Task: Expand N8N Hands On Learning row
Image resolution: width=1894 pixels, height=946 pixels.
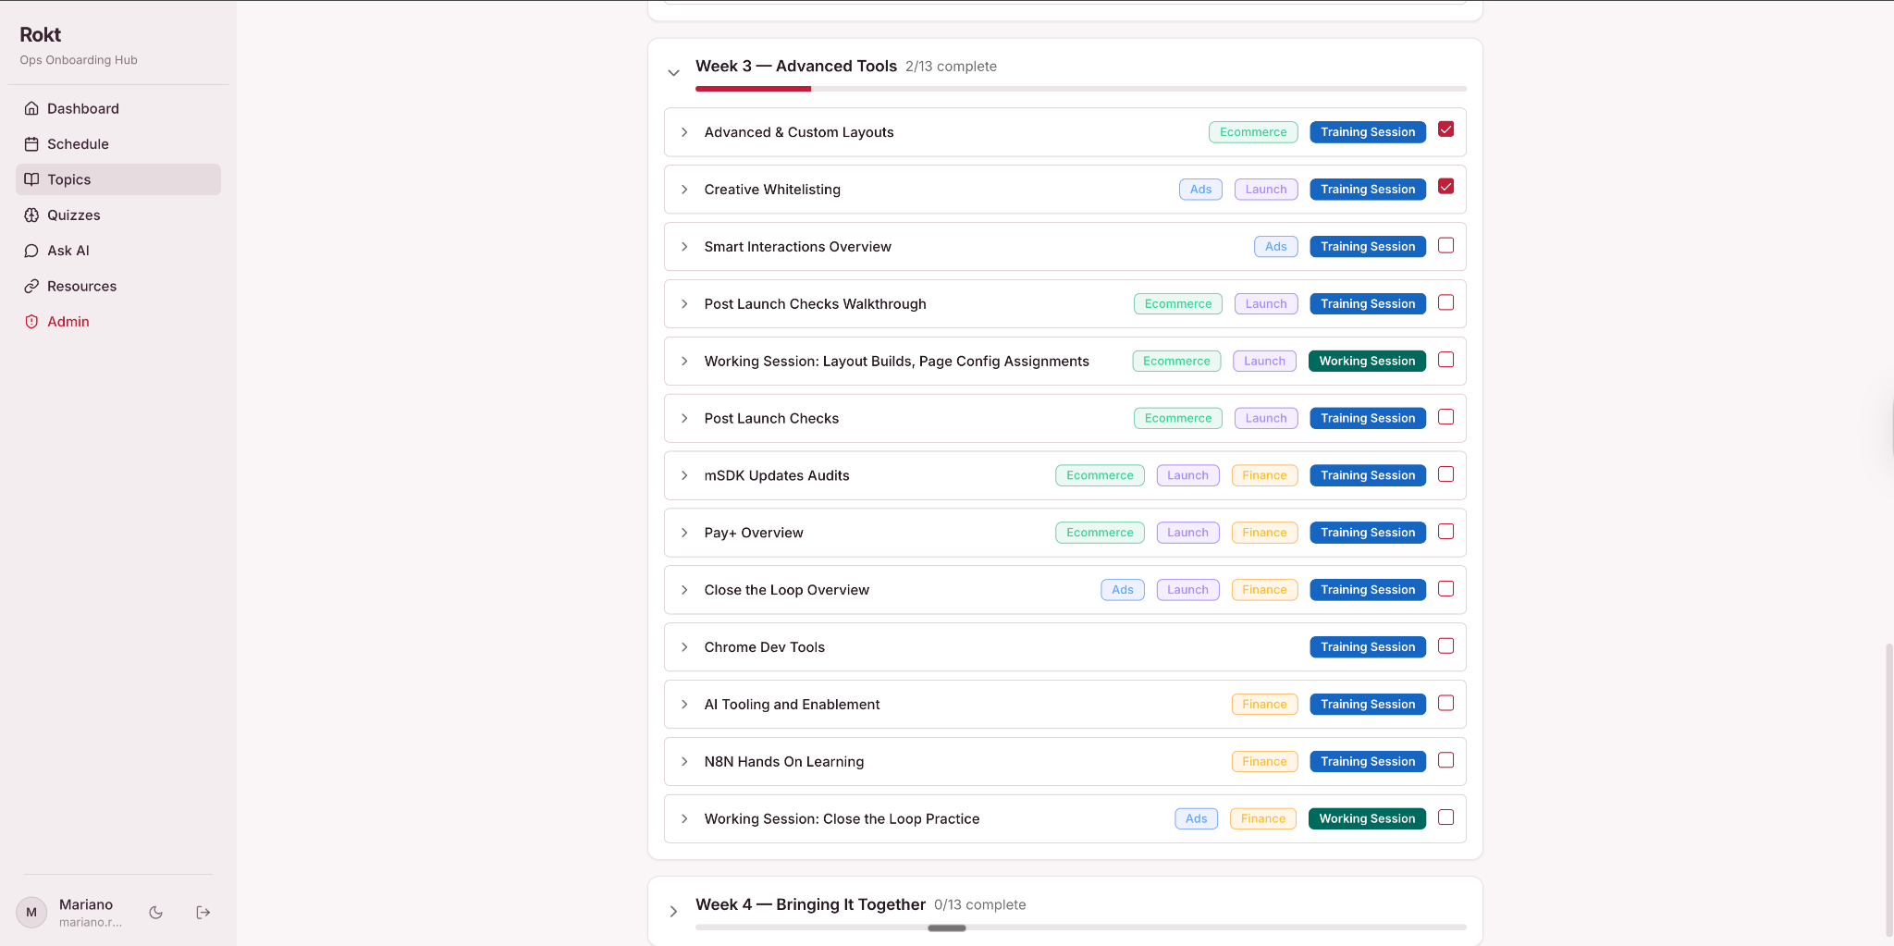Action: click(684, 762)
